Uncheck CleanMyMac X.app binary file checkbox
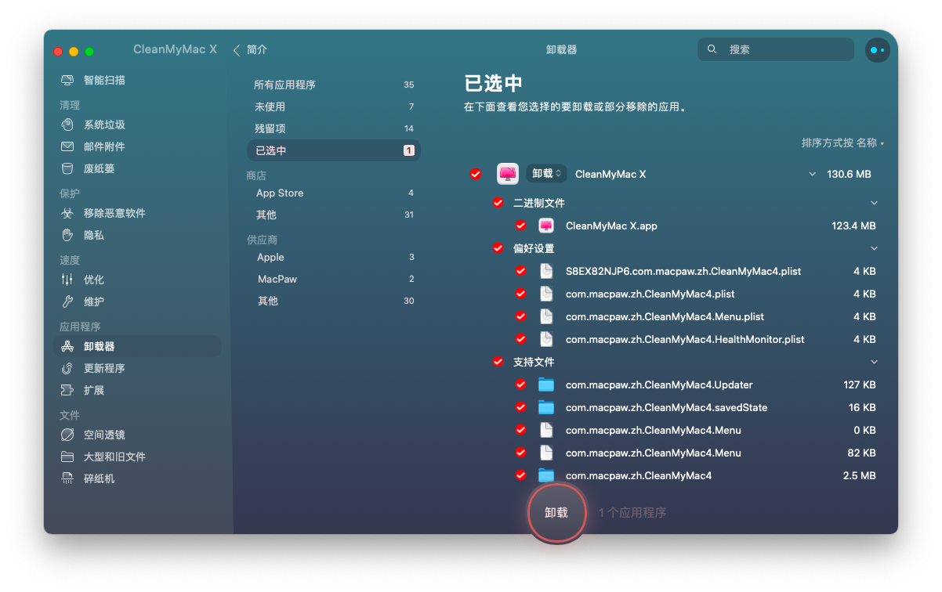The height and width of the screenshot is (592, 942). click(x=520, y=226)
